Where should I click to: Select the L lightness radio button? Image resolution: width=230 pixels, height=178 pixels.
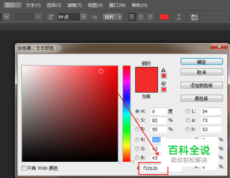[188, 111]
